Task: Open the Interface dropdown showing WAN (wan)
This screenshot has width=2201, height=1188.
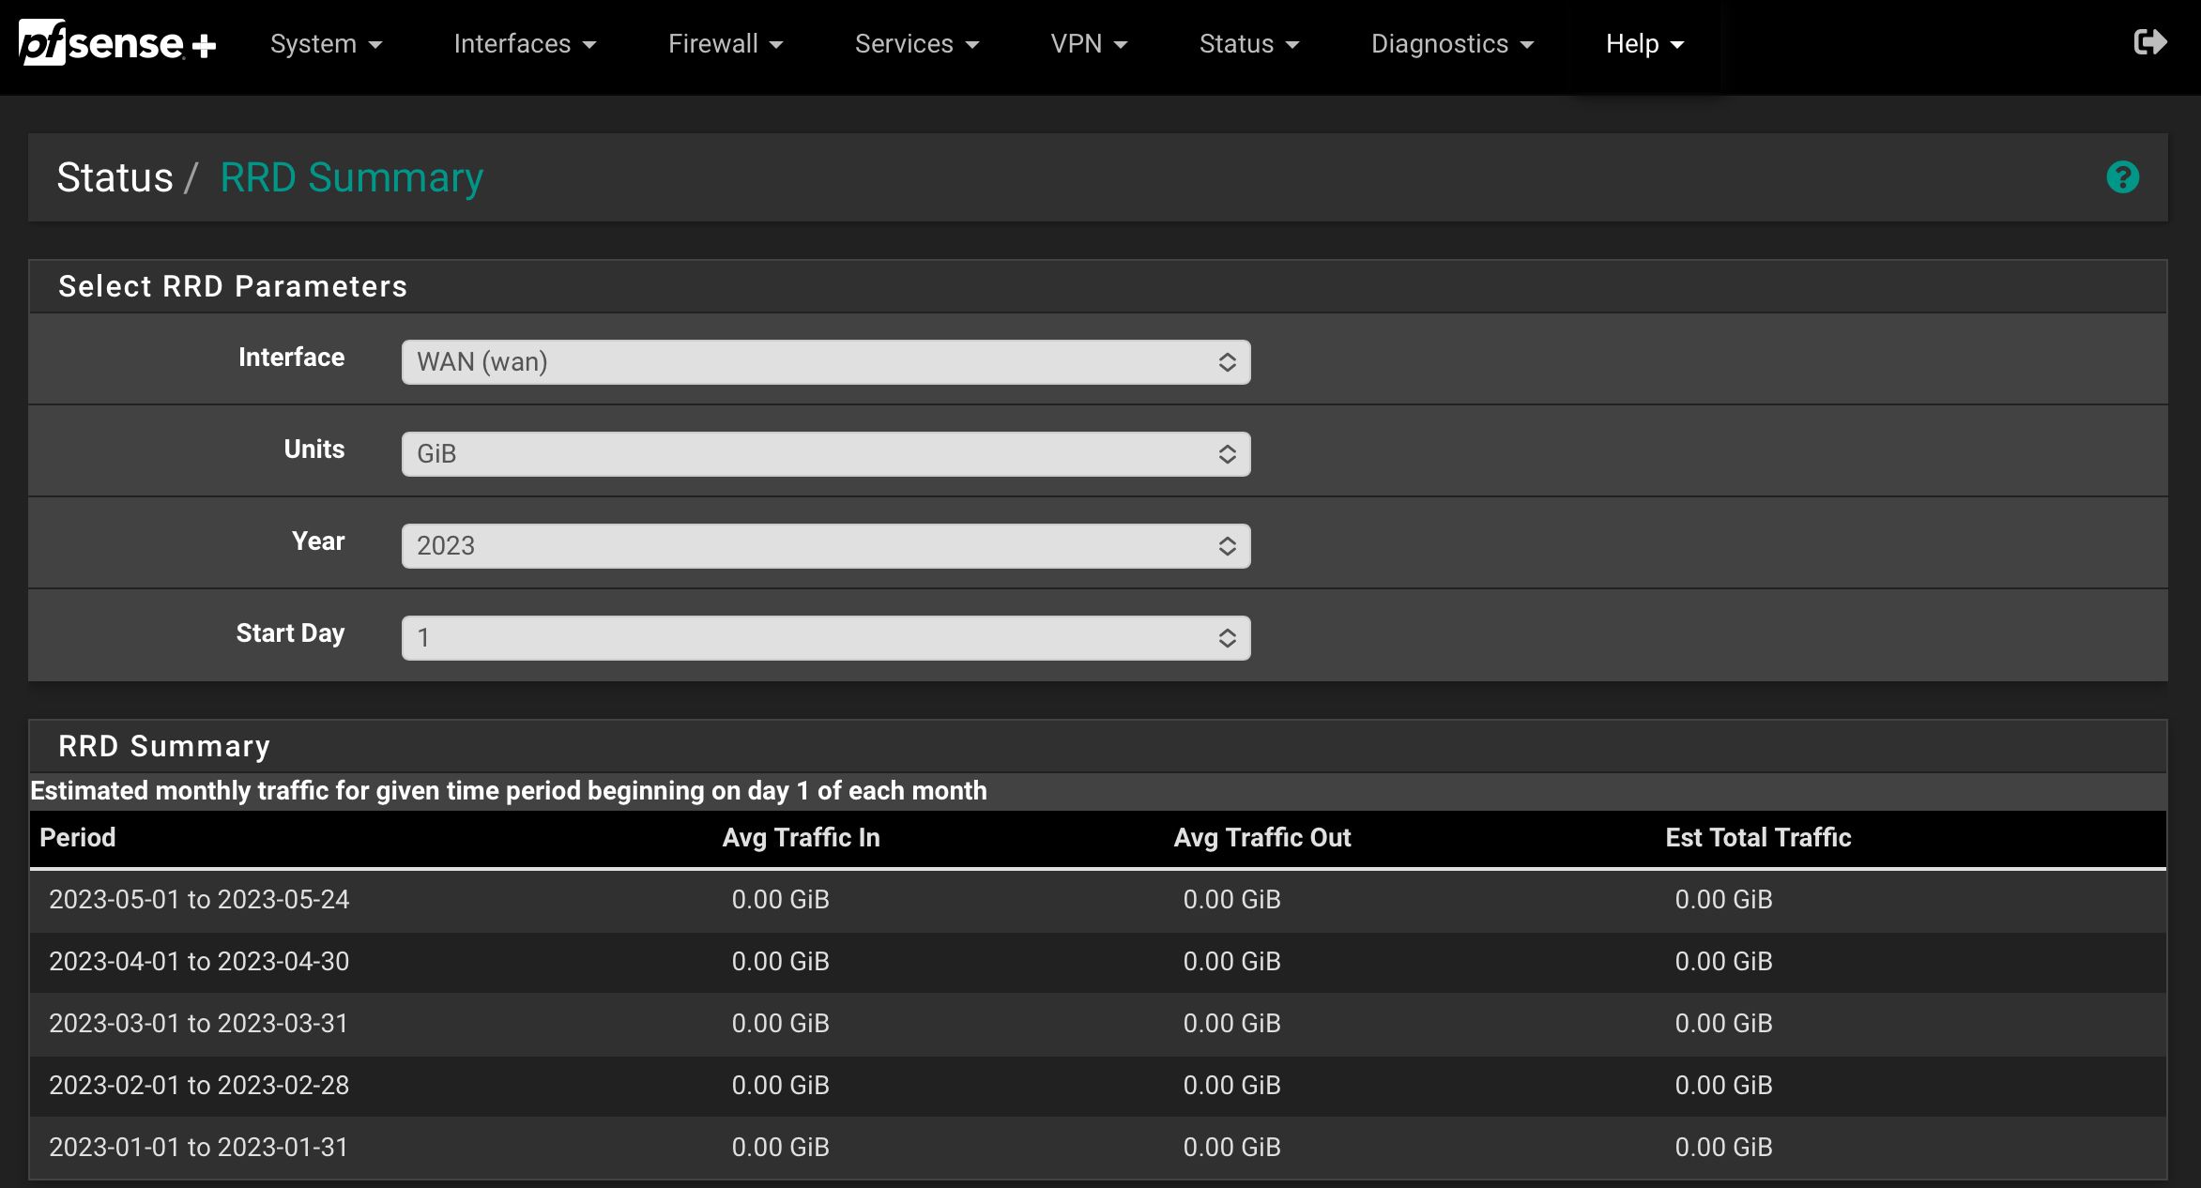Action: point(825,362)
